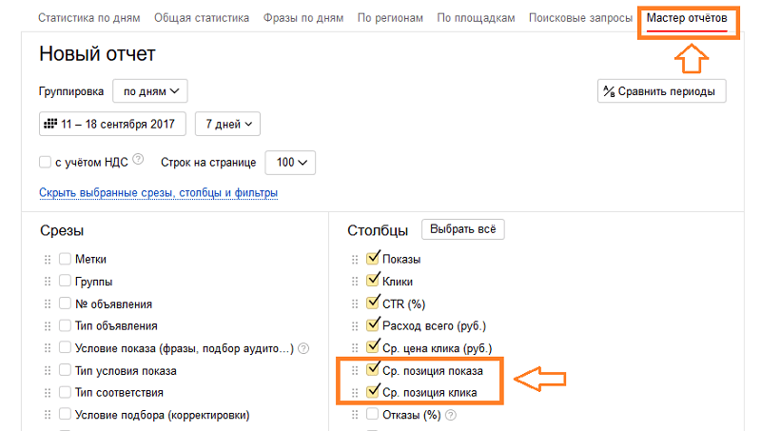
Task: Uncheck the "Клики" column checkbox
Action: point(373,281)
